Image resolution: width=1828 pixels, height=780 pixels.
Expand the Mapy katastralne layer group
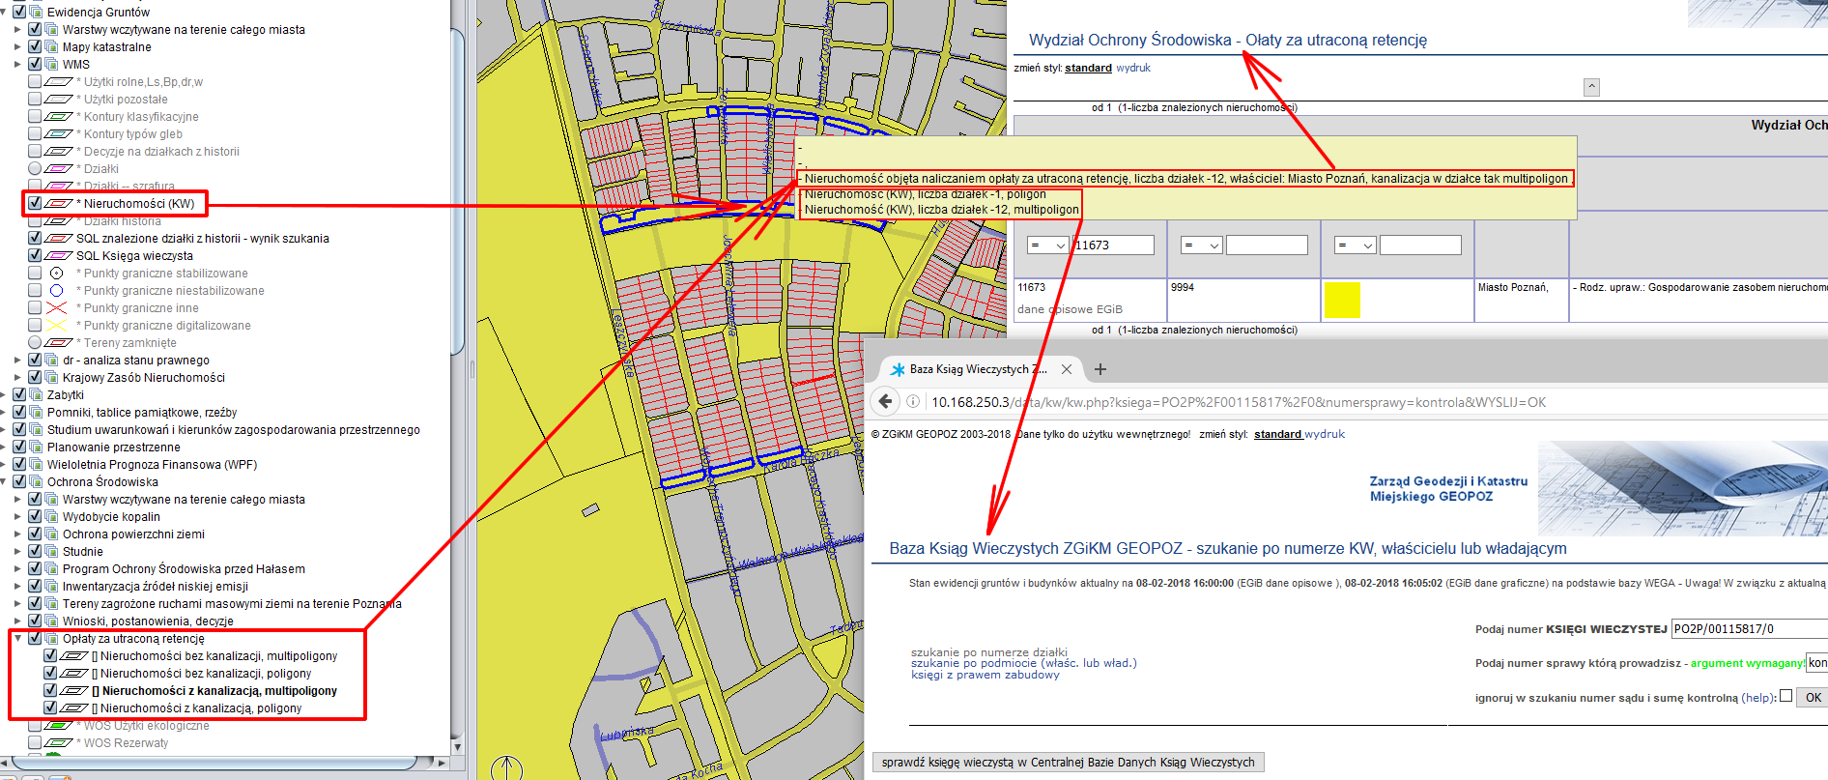(x=17, y=47)
